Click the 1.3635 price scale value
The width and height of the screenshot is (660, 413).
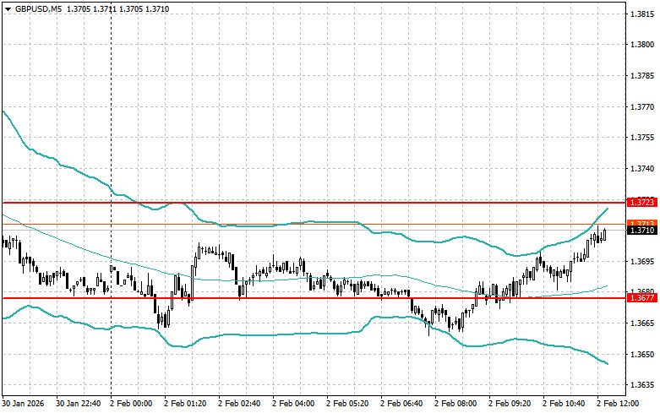pyautogui.click(x=642, y=385)
